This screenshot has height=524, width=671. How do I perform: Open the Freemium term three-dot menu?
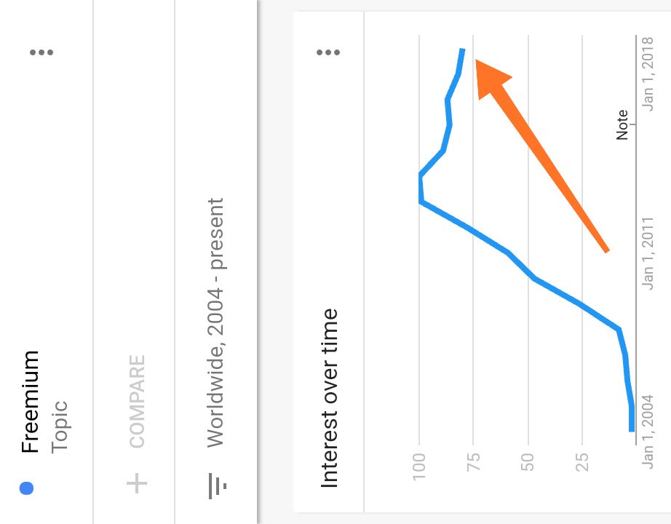(41, 52)
